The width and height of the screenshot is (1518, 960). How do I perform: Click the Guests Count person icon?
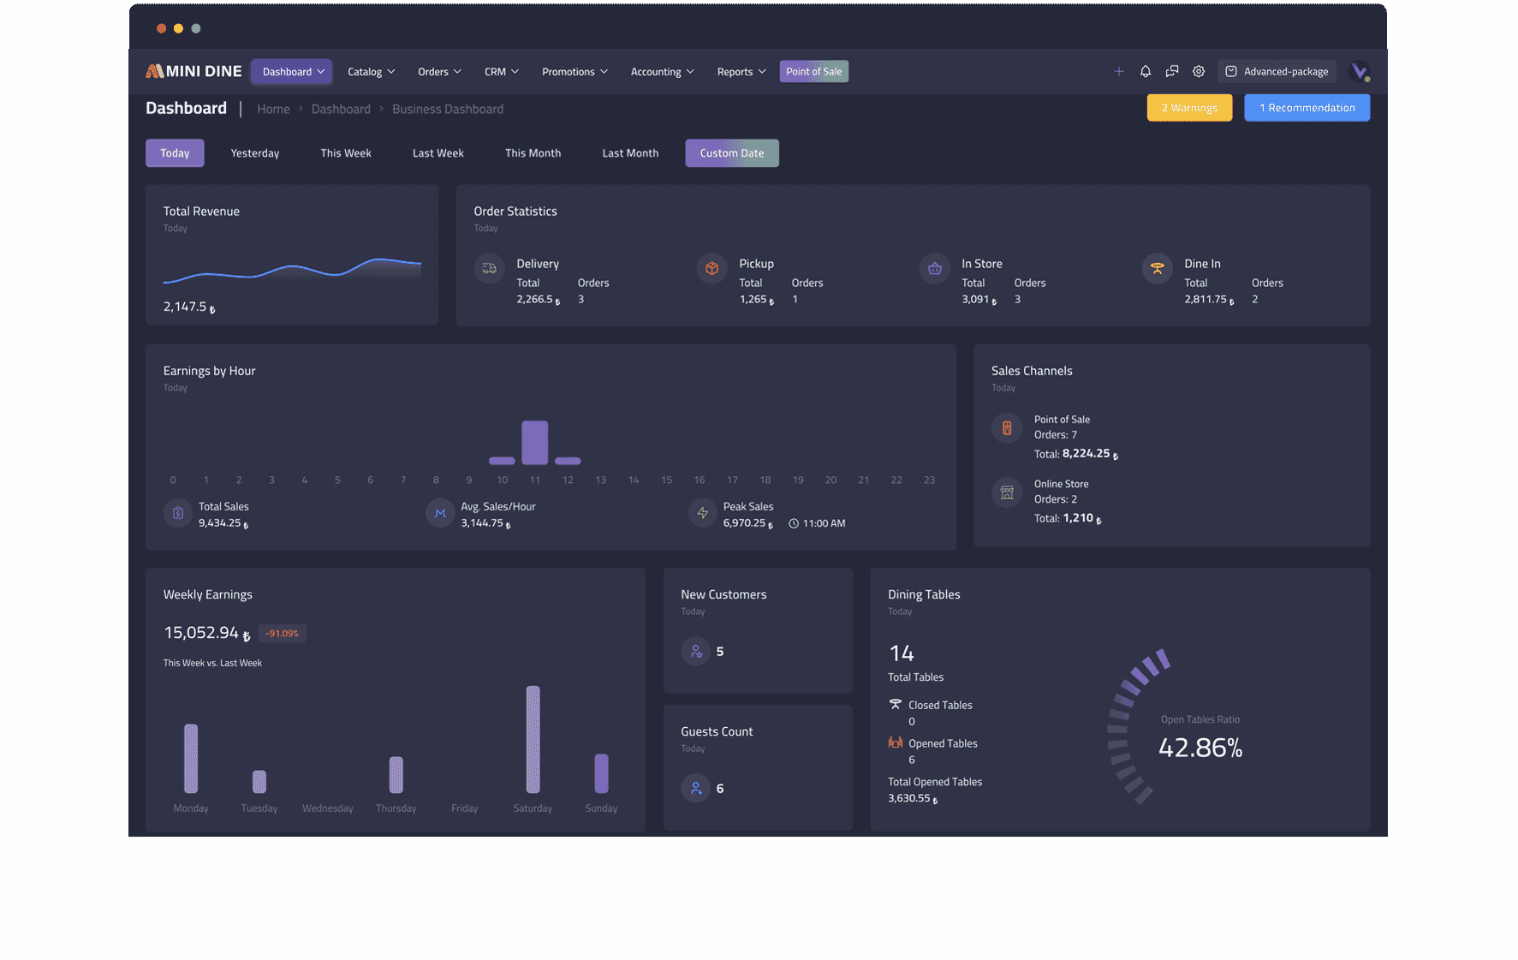(x=696, y=788)
